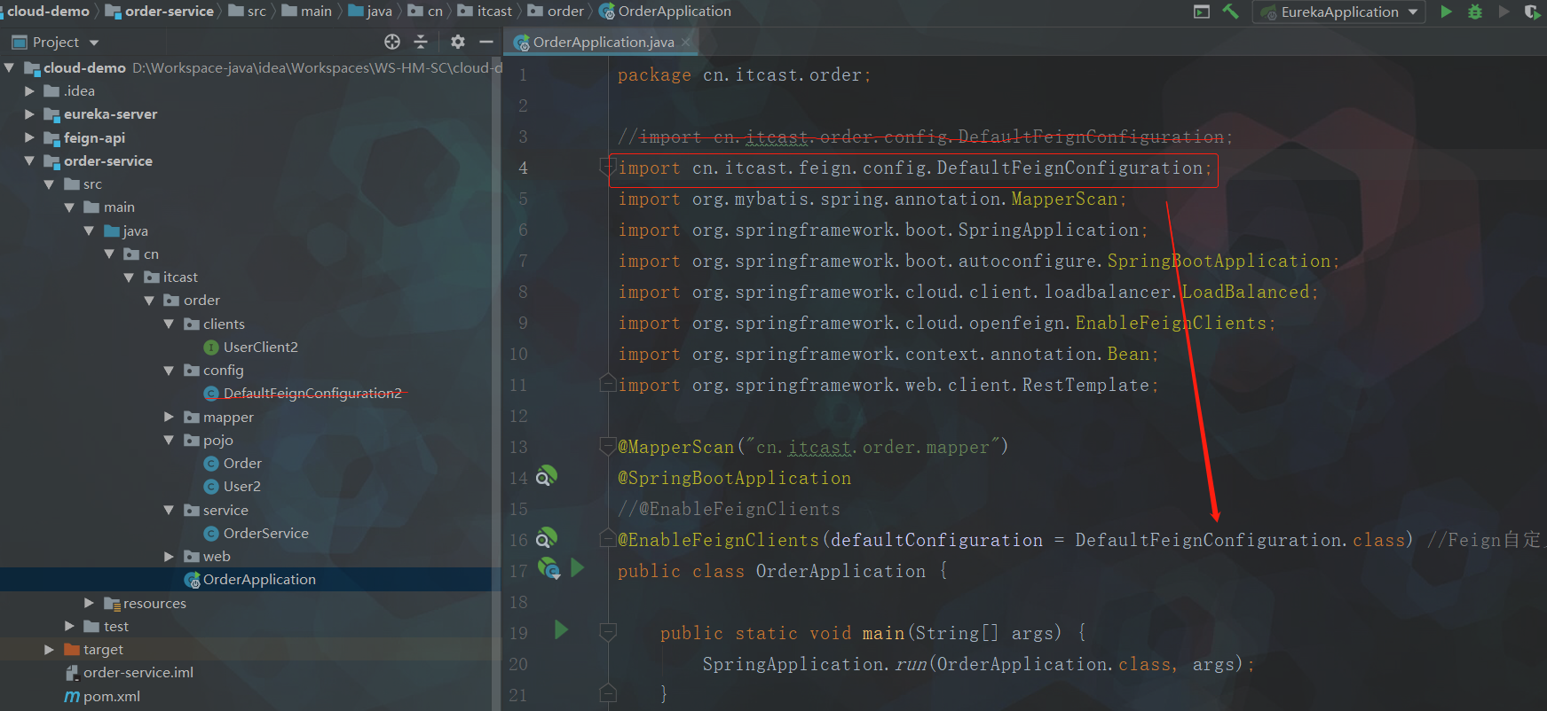The height and width of the screenshot is (711, 1547).
Task: Expand the target folder
Action: click(49, 649)
